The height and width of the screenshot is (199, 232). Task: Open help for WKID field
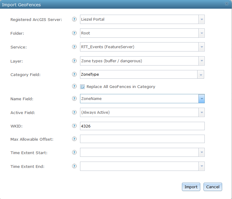[x=74, y=126]
